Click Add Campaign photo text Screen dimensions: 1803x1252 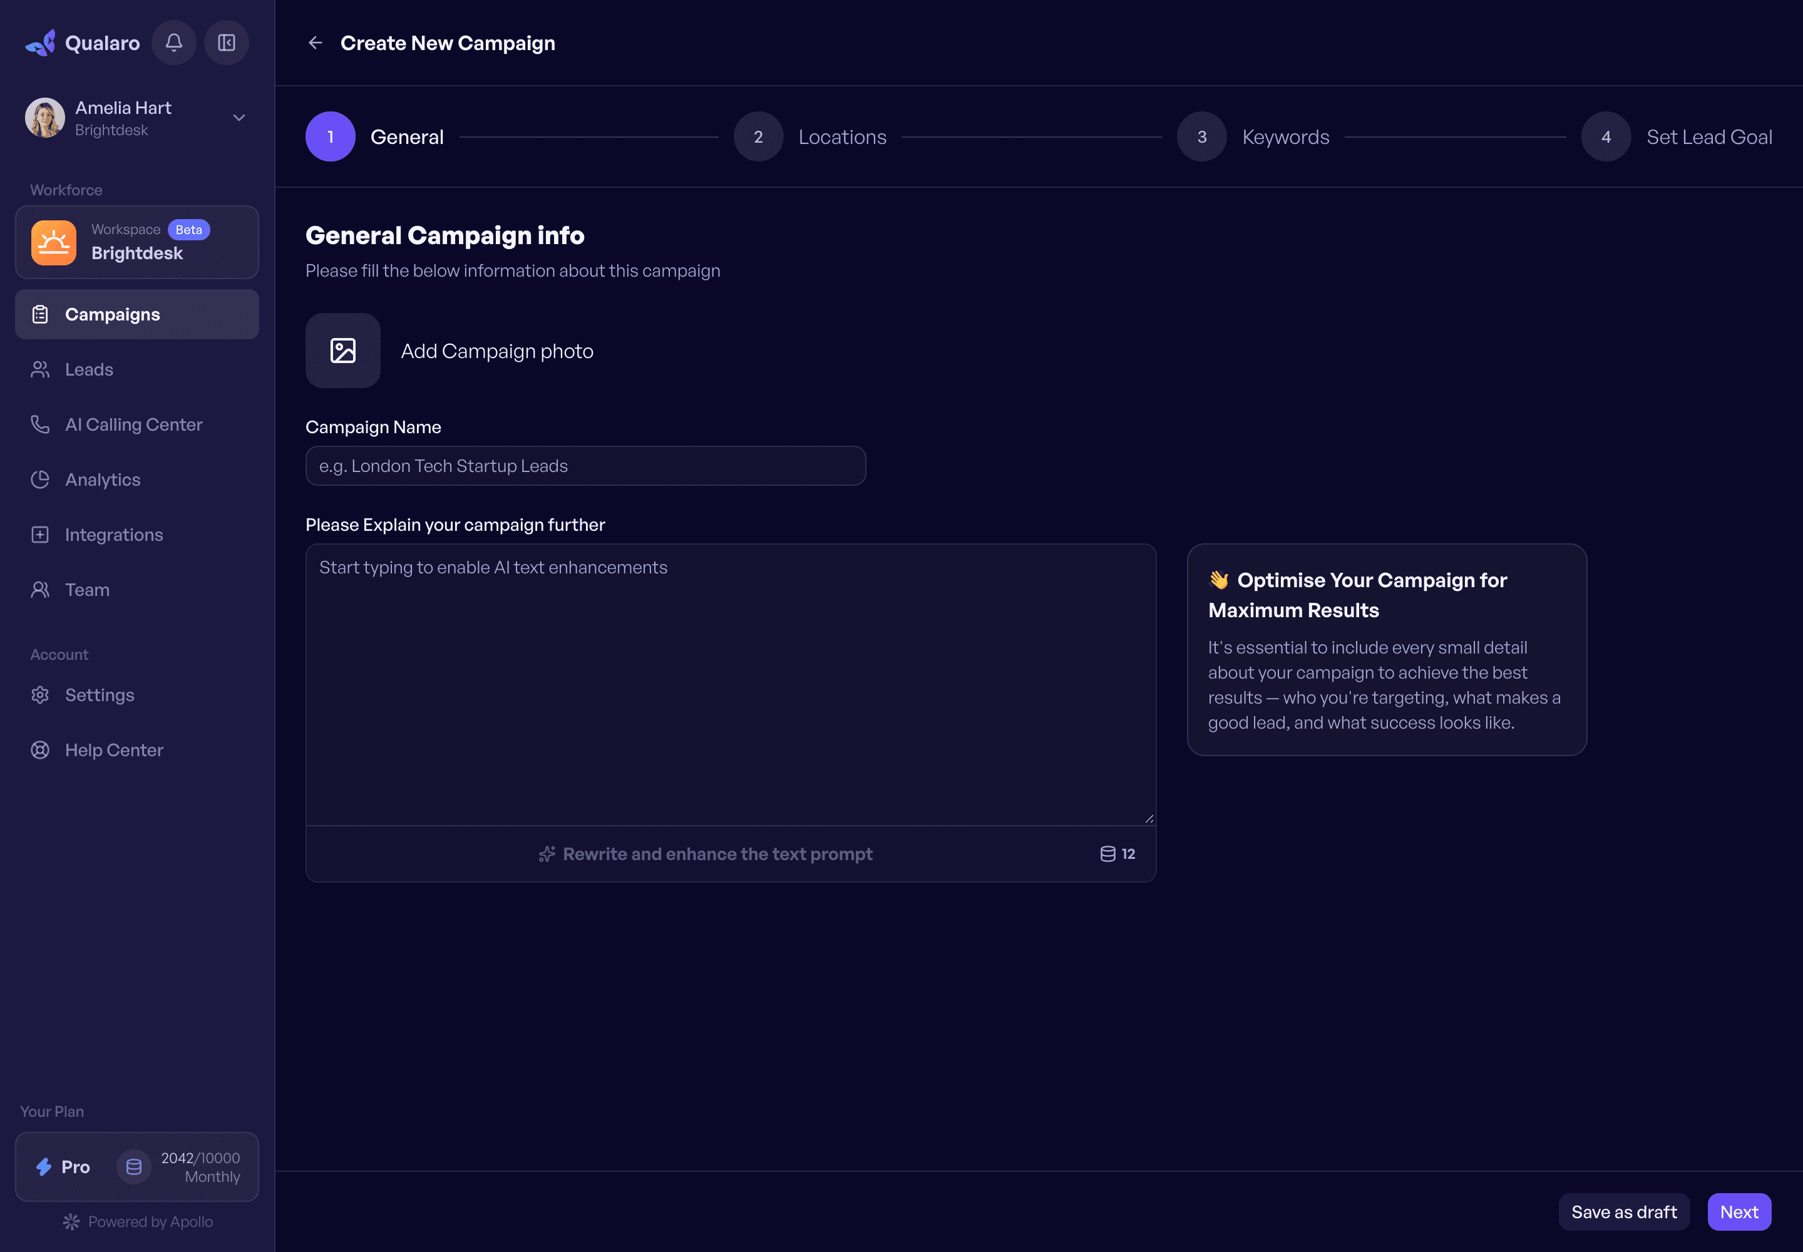pos(496,351)
